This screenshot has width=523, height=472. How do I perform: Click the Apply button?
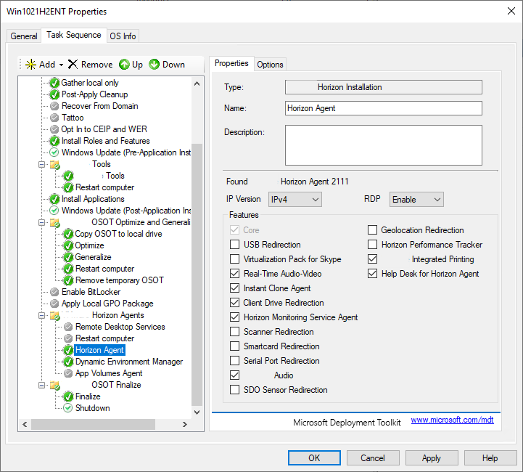point(432,457)
